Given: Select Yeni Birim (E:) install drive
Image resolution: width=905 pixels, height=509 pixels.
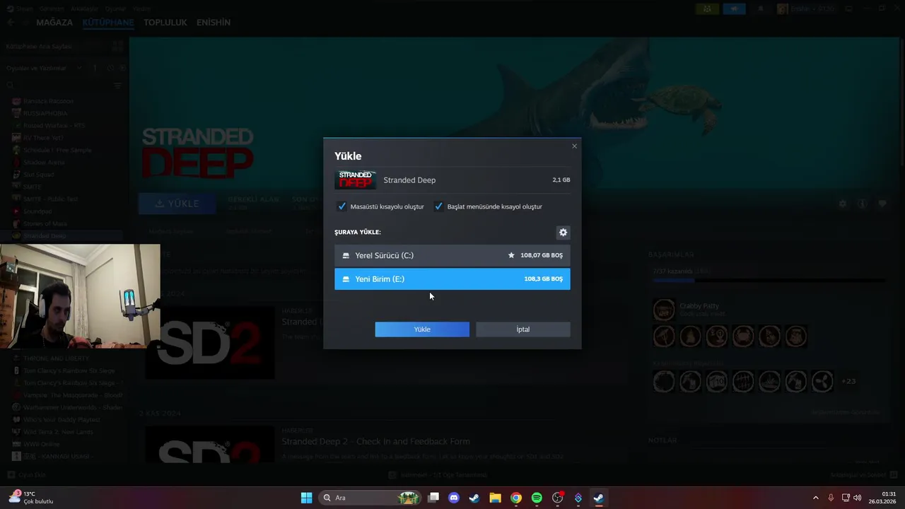Looking at the screenshot, I should [x=452, y=279].
